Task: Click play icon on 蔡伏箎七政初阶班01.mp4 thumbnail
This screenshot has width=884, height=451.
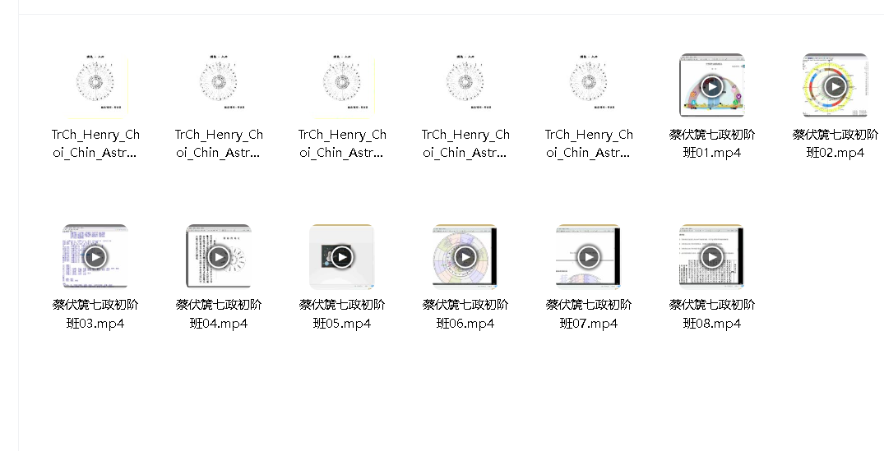Action: [x=712, y=87]
